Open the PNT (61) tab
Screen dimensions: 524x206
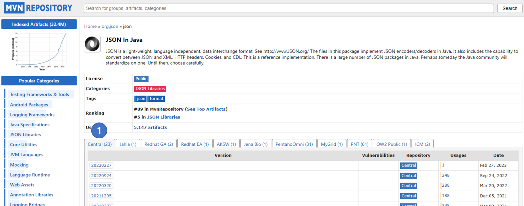(x=359, y=144)
